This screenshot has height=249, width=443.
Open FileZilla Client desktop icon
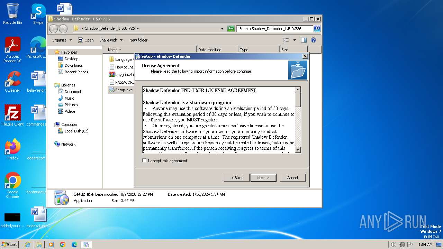tap(12, 115)
